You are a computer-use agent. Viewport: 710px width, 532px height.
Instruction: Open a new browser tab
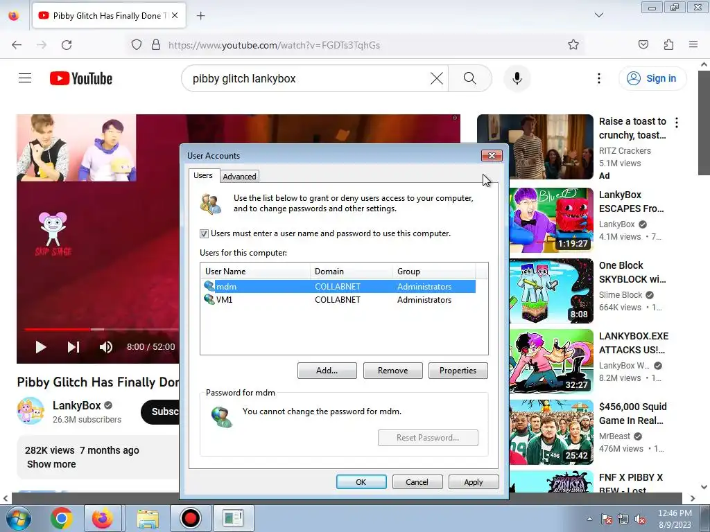[200, 16]
